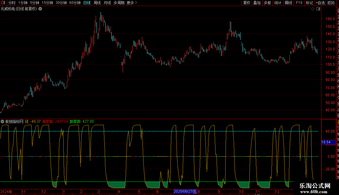This screenshot has height=195, width=339.
Task: Switch chart to 周线 weekly period
Action: tap(97, 3)
